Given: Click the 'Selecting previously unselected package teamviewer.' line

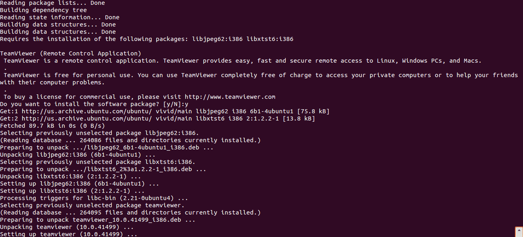Looking at the screenshot, I should point(92,205).
